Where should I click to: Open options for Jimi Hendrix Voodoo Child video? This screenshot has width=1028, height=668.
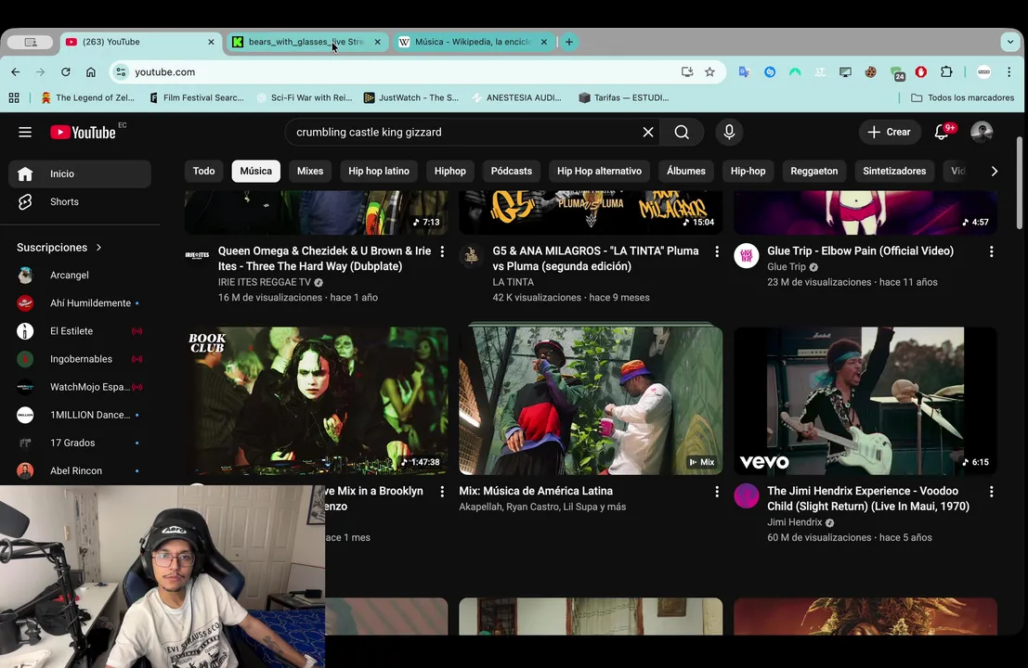click(991, 491)
